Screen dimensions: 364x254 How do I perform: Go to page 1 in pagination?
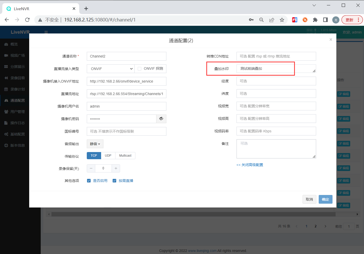[306, 226]
